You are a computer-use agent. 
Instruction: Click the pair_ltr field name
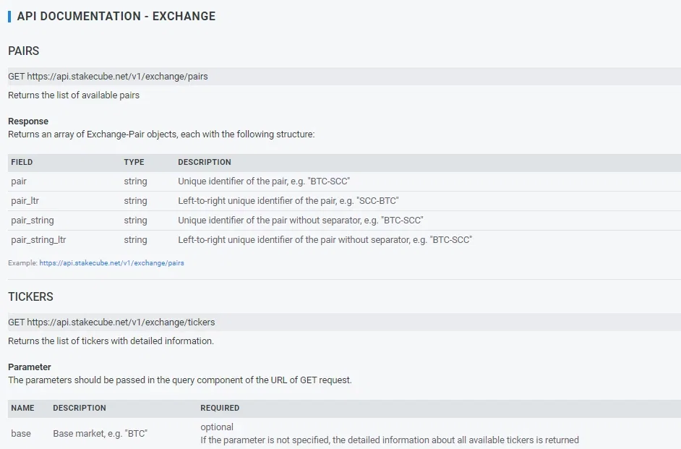pyautogui.click(x=25, y=200)
